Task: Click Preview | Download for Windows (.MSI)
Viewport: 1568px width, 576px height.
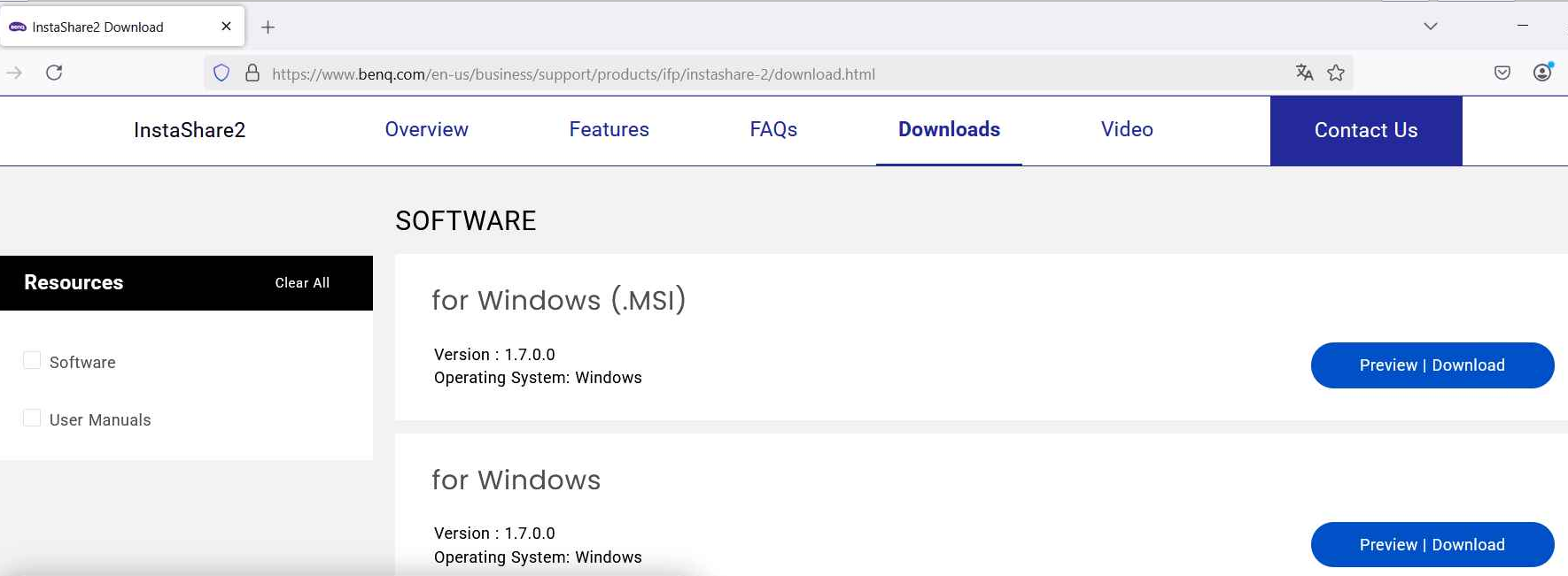Action: click(x=1432, y=365)
